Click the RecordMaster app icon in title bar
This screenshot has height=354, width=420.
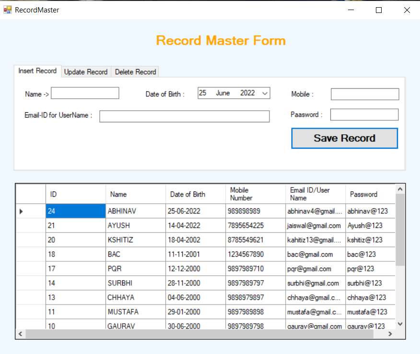[x=8, y=10]
